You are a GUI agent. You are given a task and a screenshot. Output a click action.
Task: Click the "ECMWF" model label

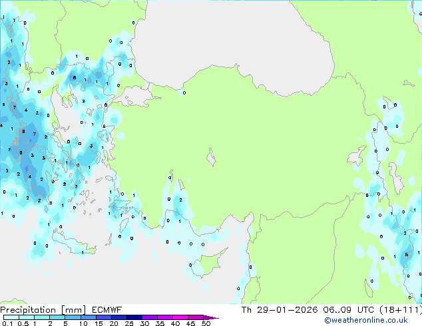pyautogui.click(x=107, y=310)
